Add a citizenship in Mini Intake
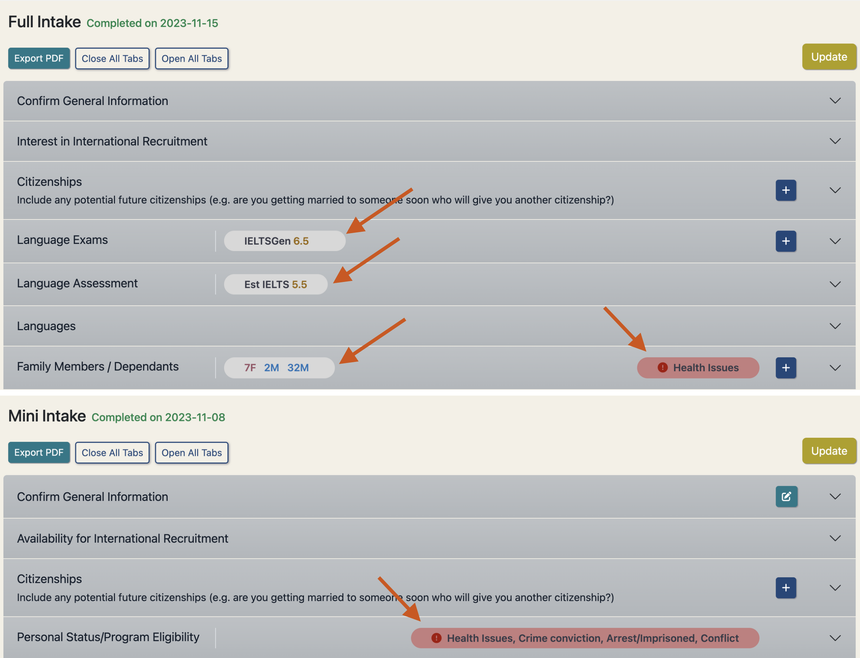This screenshot has width=860, height=658. pos(786,588)
